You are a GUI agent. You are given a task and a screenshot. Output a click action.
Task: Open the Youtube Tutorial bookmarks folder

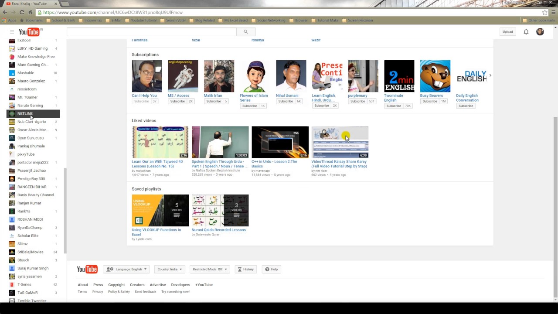coord(141,20)
